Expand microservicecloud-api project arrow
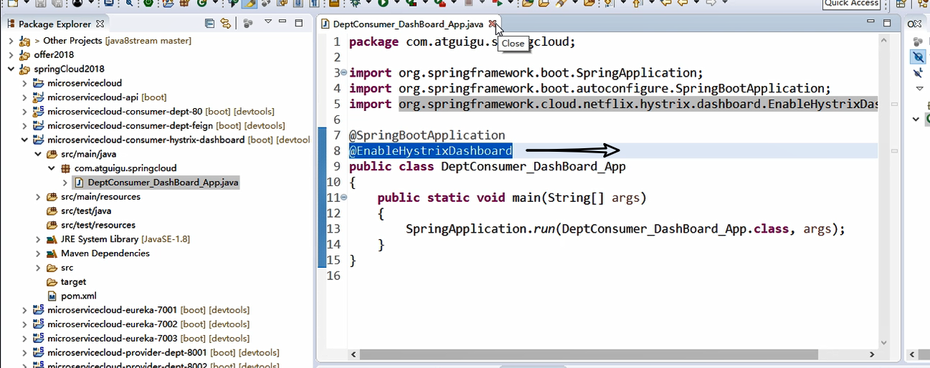The image size is (930, 368). click(24, 97)
